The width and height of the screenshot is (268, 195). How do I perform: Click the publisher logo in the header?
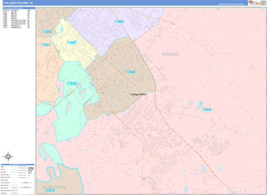(254, 3)
